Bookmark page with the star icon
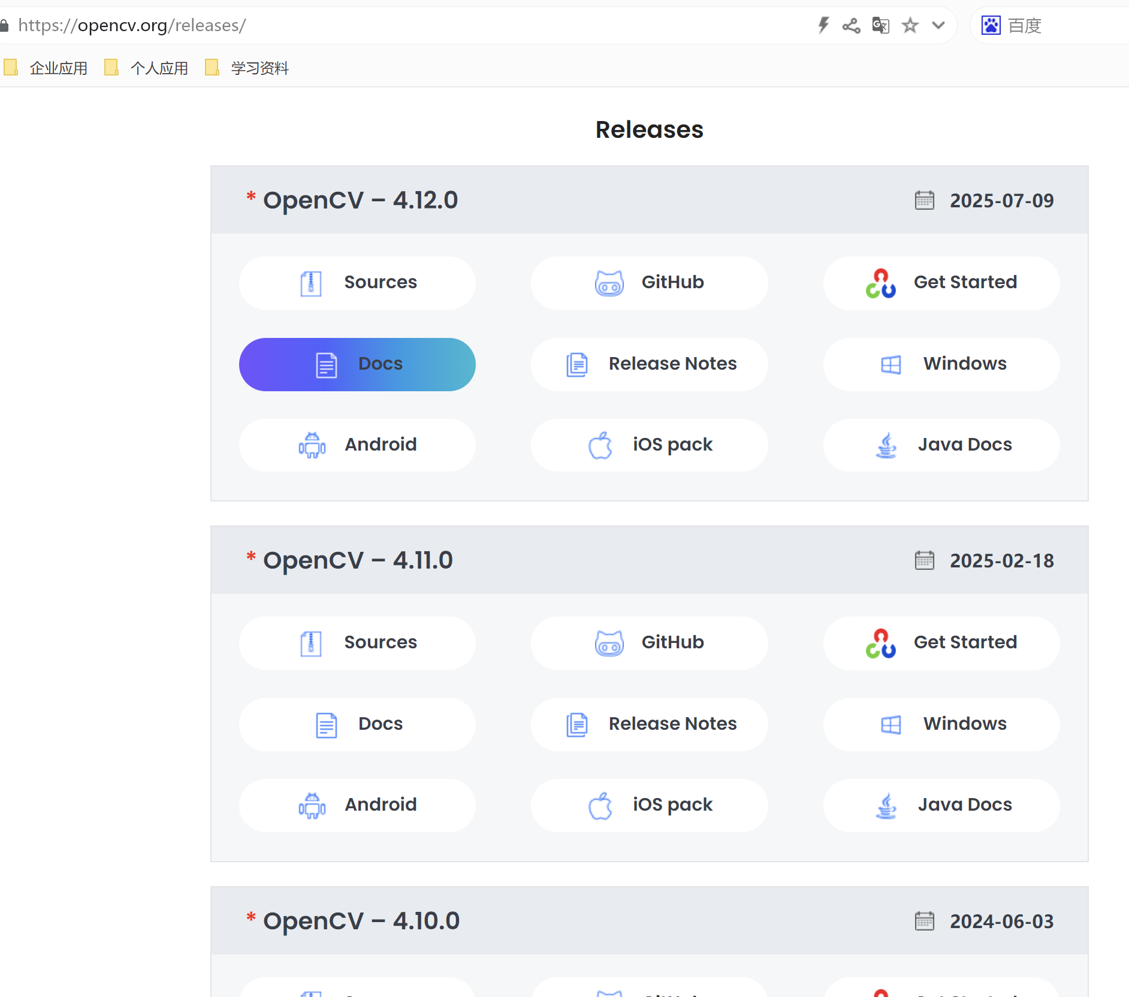 click(910, 25)
